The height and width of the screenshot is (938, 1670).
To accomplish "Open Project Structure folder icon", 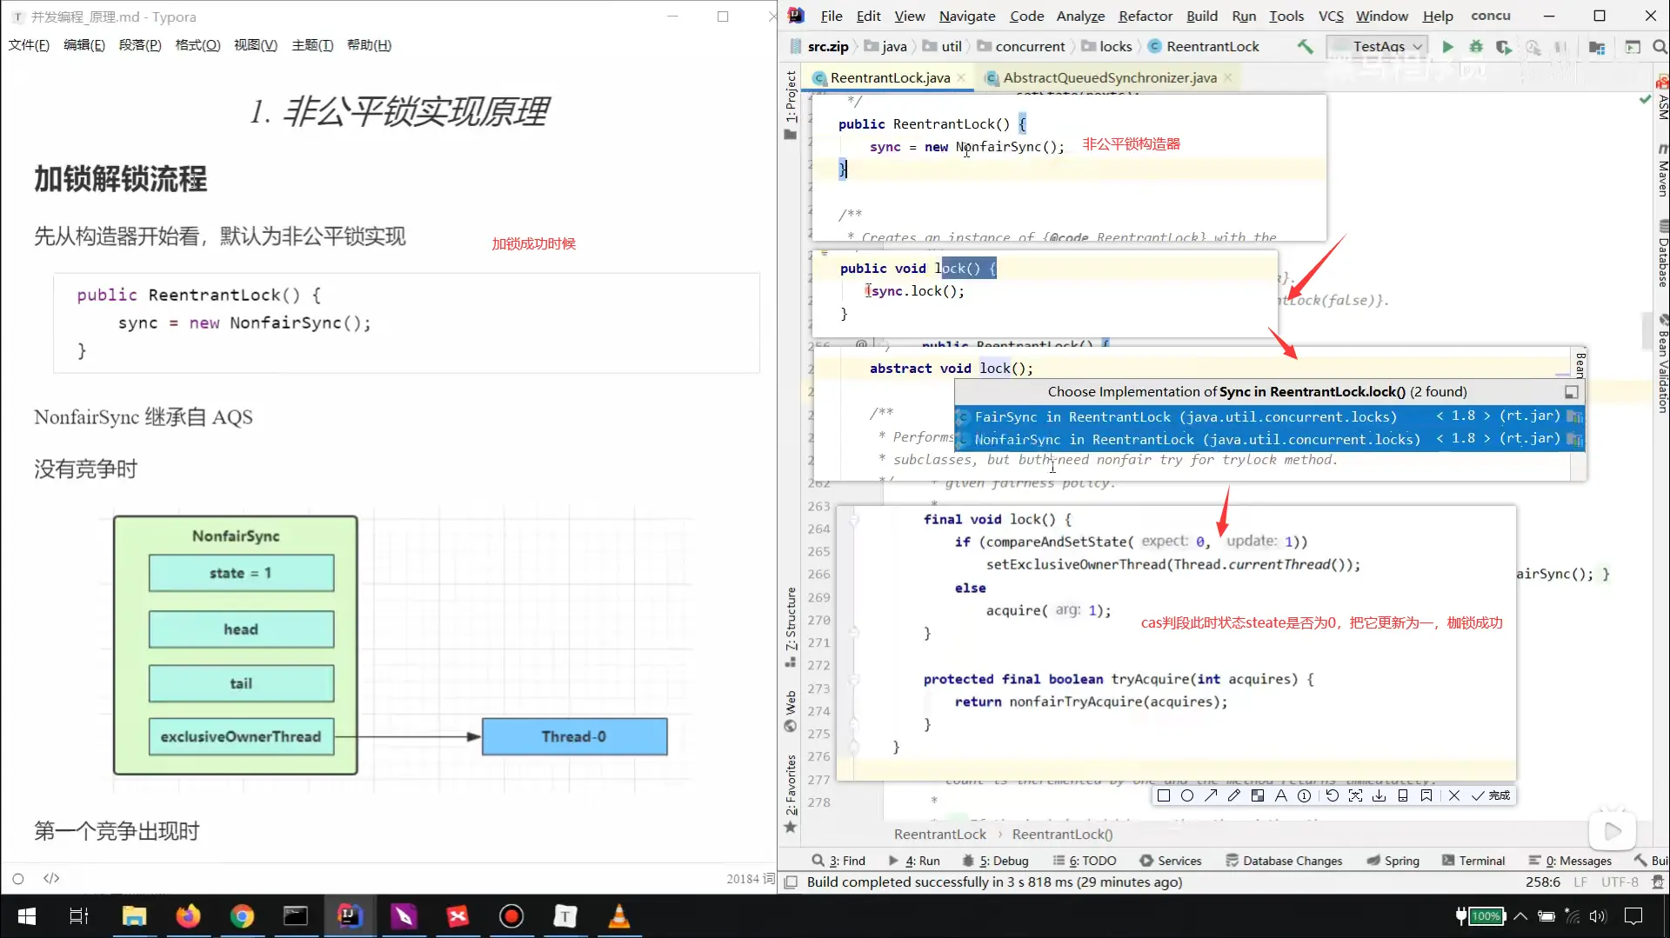I will (1597, 47).
